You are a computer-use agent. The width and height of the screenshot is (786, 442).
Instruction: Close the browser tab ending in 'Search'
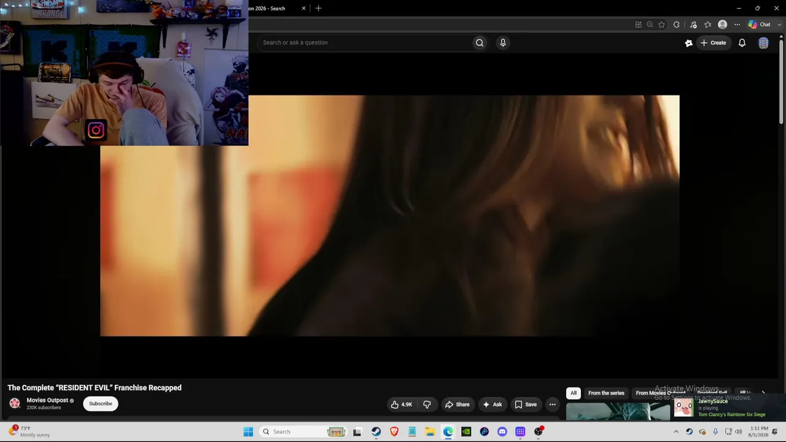click(x=303, y=9)
